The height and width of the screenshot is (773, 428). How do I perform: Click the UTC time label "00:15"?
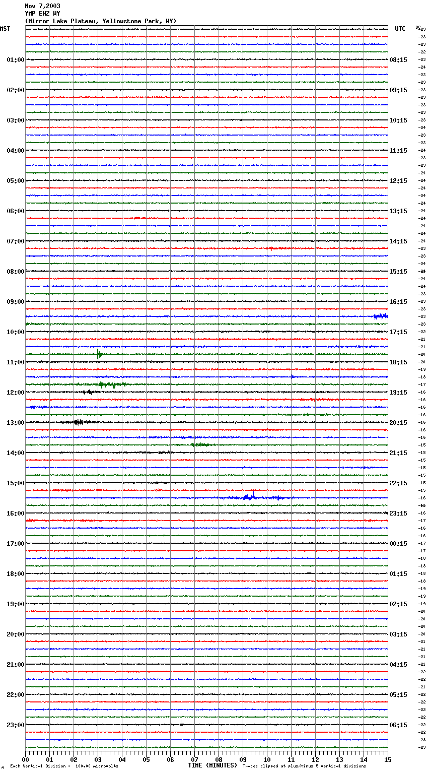click(x=398, y=544)
